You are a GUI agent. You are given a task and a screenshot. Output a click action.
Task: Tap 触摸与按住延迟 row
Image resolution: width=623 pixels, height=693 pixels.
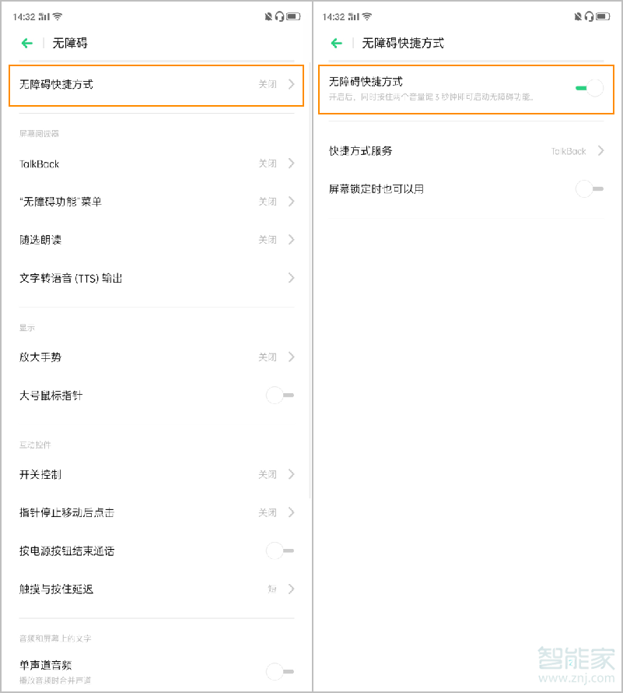[156, 589]
